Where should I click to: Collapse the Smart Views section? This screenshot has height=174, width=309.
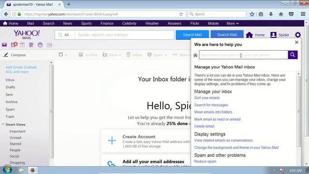3,124
